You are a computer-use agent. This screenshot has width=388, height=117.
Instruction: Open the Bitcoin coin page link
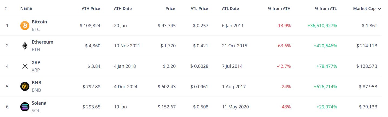(x=39, y=22)
